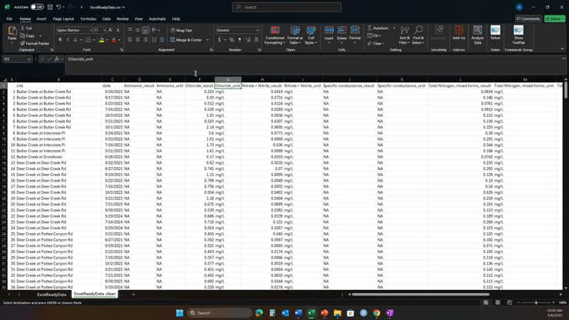Switch to the Data ribbon tab

pos(106,18)
